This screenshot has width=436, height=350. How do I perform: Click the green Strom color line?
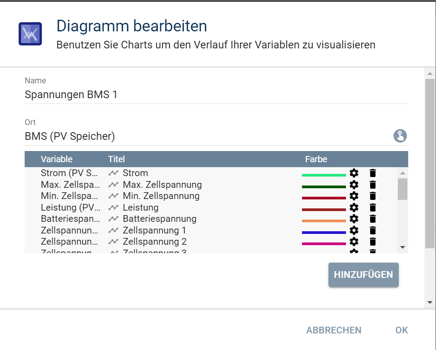(324, 175)
